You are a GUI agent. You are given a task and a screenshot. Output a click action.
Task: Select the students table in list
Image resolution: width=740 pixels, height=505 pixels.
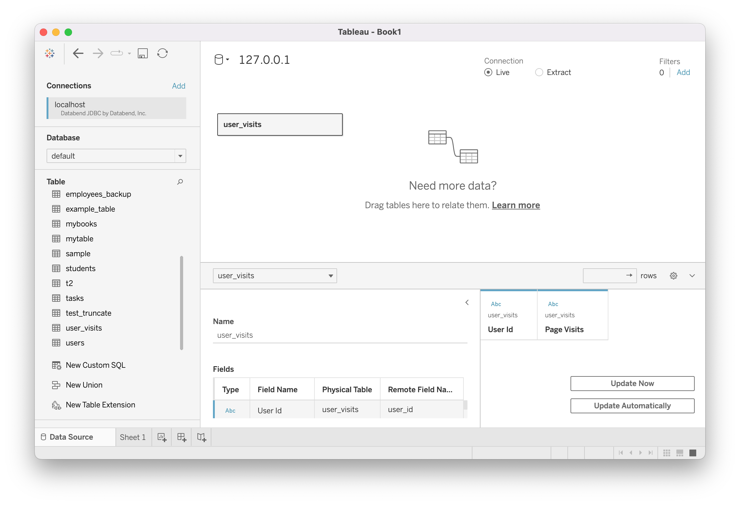81,269
